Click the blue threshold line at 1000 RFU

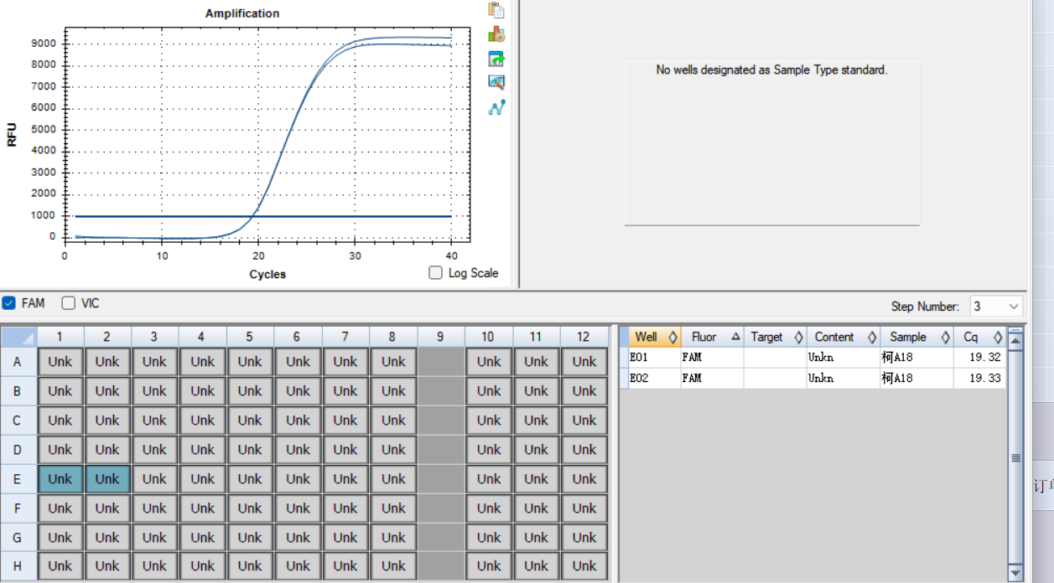[262, 216]
